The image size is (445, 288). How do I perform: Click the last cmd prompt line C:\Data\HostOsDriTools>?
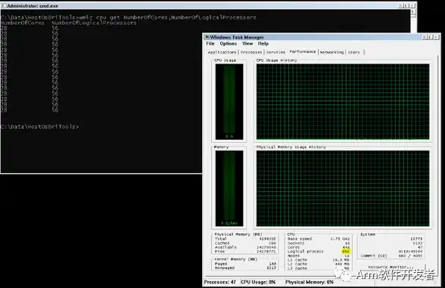pyautogui.click(x=39, y=127)
